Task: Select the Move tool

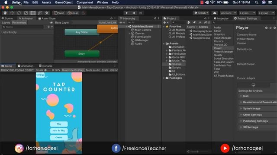Action: (x=12, y=13)
